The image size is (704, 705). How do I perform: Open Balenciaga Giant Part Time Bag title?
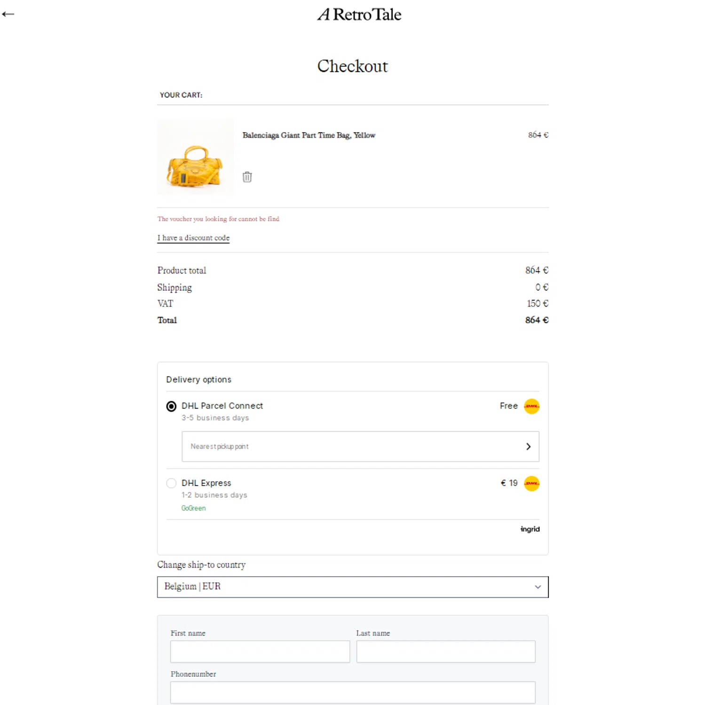pyautogui.click(x=309, y=135)
